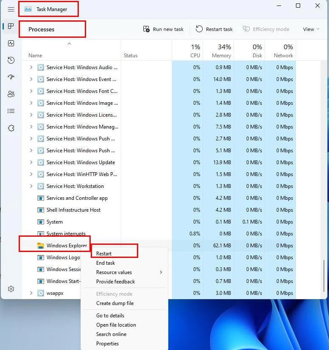This screenshot has height=350, width=329.
Task: Expand Service Host: Windows Font C...
Action: pyautogui.click(x=31, y=91)
